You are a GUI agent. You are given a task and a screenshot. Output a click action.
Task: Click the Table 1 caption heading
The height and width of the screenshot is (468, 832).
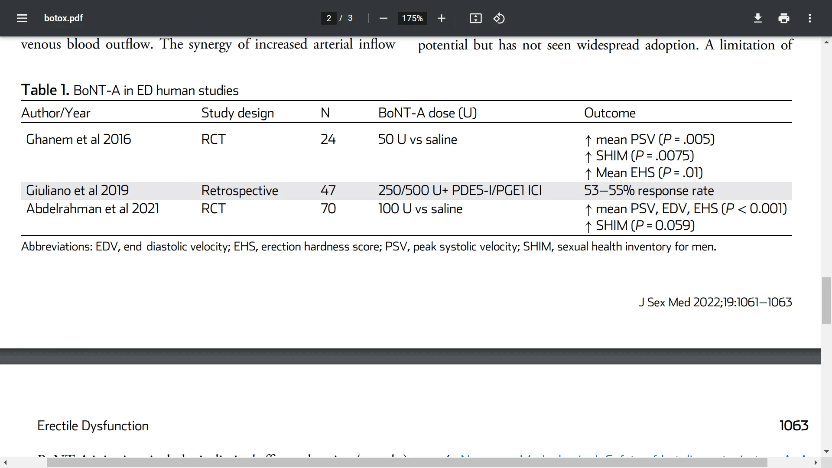click(130, 90)
